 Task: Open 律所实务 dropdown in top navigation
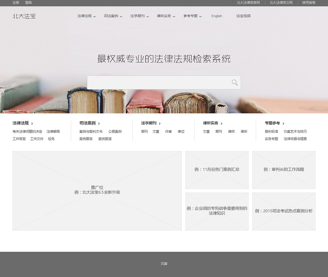click(x=166, y=16)
